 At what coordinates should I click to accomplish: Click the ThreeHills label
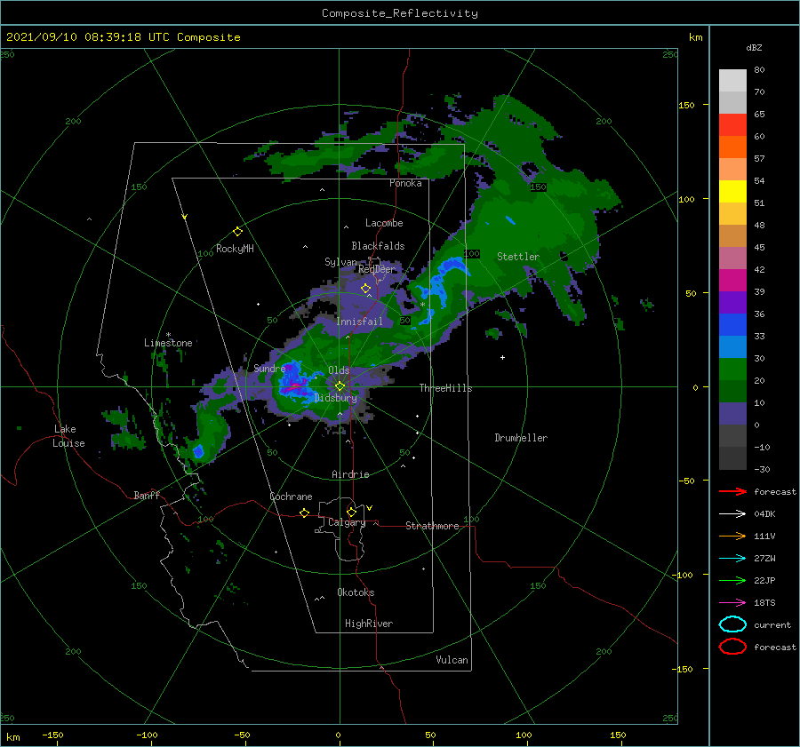[446, 388]
